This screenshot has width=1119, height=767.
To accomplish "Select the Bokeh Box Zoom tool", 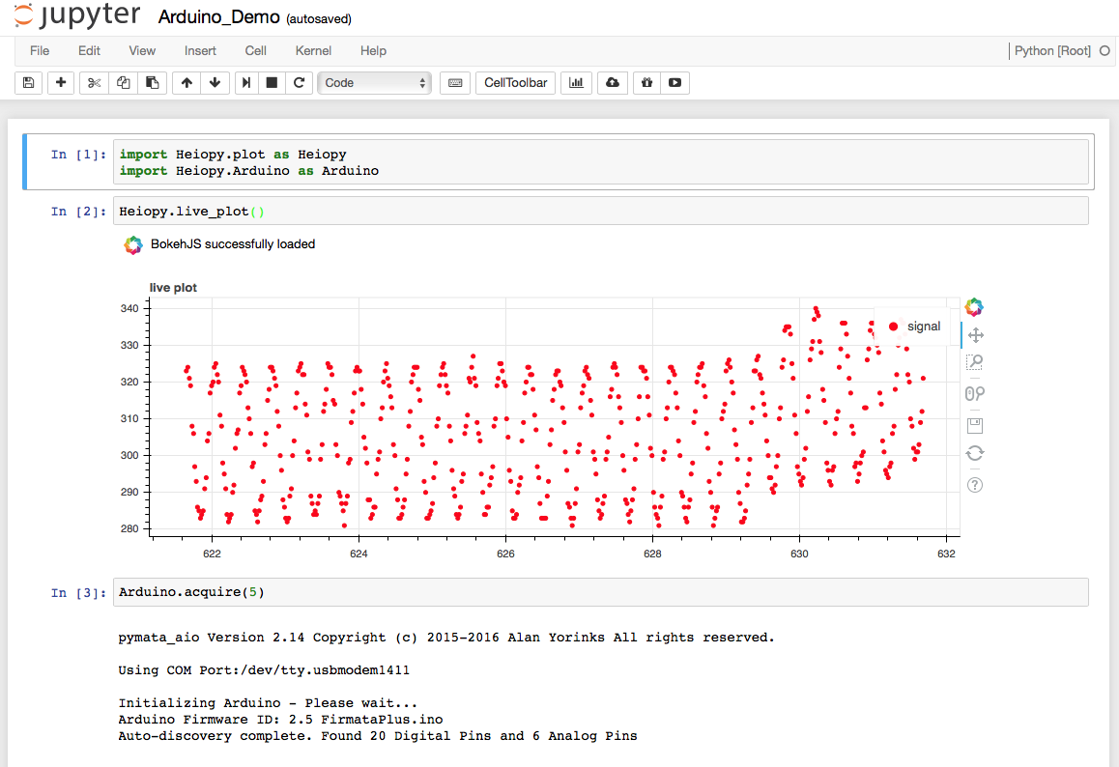I will point(975,362).
